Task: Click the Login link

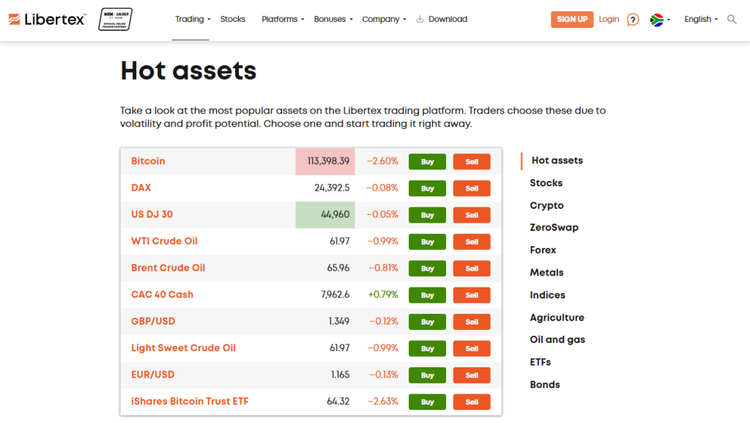Action: pyautogui.click(x=609, y=19)
